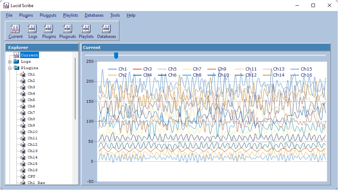The height and width of the screenshot is (190, 338).
Task: Click the Logs folder icon
Action: [16, 62]
